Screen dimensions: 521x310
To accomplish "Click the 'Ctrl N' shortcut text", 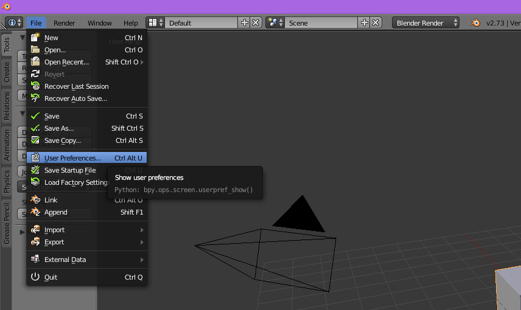I will pyautogui.click(x=133, y=38).
